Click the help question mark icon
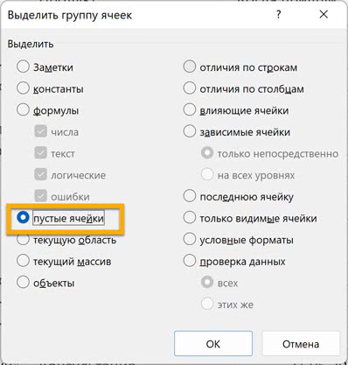The width and height of the screenshot is (348, 365). (x=279, y=14)
